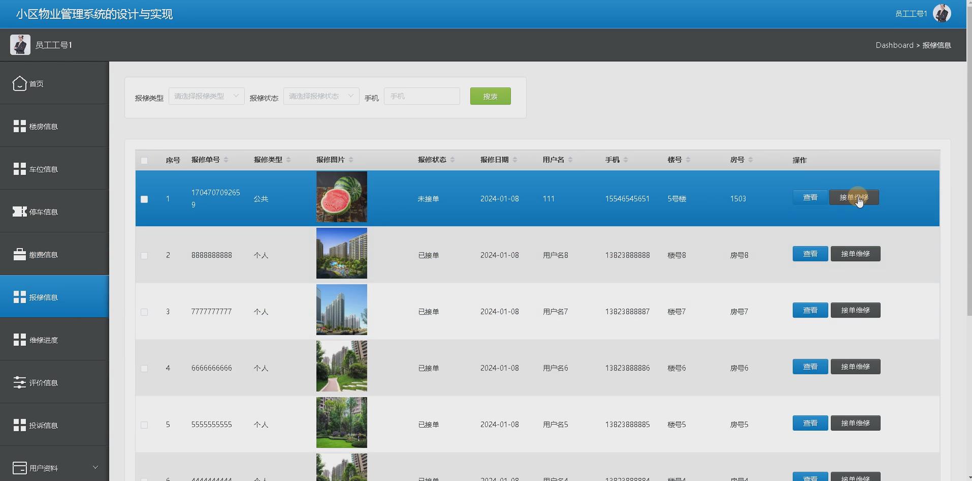Sort by 报修类型 column arrows
972x481 pixels.
tap(288, 160)
